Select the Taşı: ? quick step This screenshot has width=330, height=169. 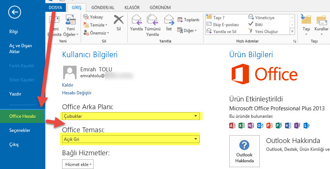click(x=216, y=17)
